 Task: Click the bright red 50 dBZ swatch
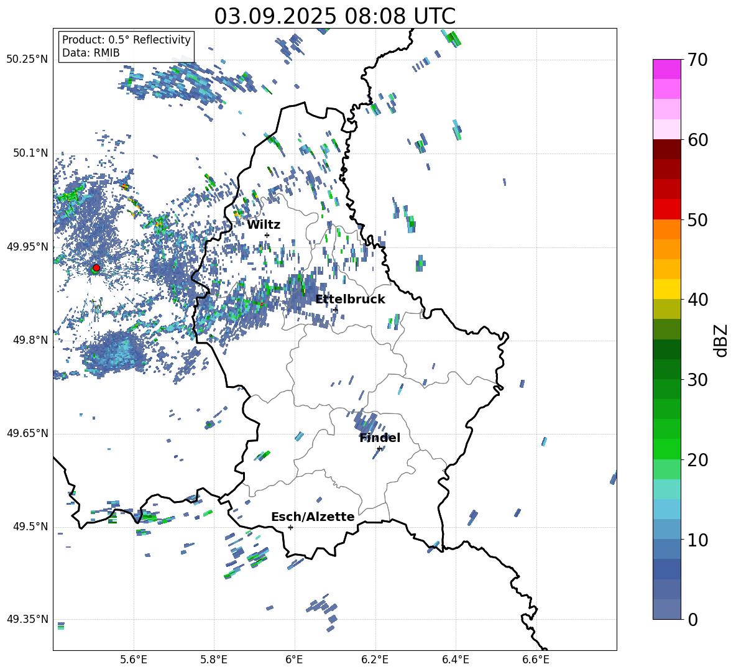tap(666, 209)
